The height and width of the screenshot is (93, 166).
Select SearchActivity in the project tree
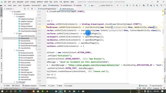(25, 41)
